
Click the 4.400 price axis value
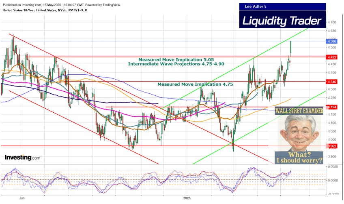coord(332,73)
